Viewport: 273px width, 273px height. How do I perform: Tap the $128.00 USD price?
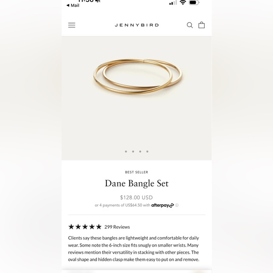[x=136, y=197]
